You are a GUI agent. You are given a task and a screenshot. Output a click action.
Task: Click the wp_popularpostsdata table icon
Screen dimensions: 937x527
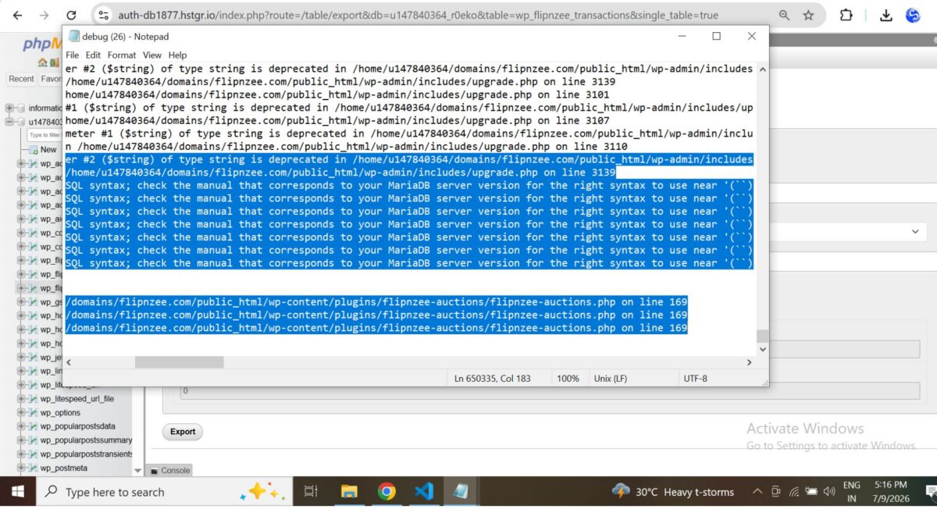[33, 426]
